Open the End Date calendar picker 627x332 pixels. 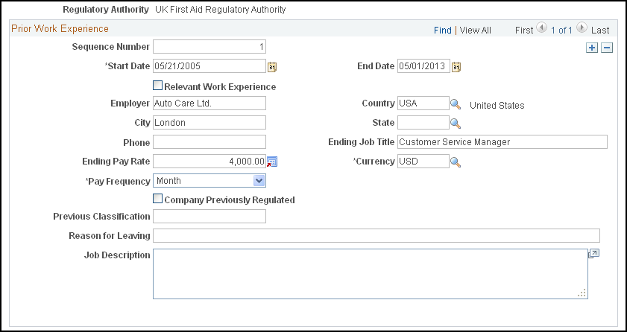pyautogui.click(x=456, y=67)
